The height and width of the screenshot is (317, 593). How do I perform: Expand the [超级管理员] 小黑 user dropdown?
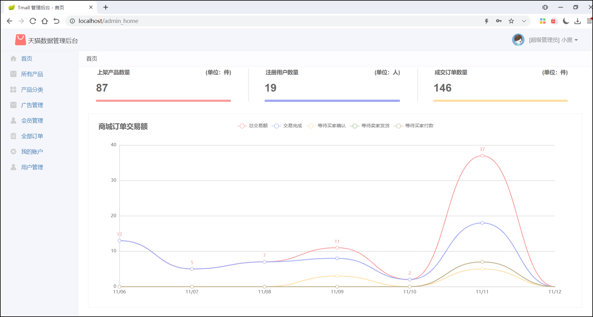click(553, 40)
